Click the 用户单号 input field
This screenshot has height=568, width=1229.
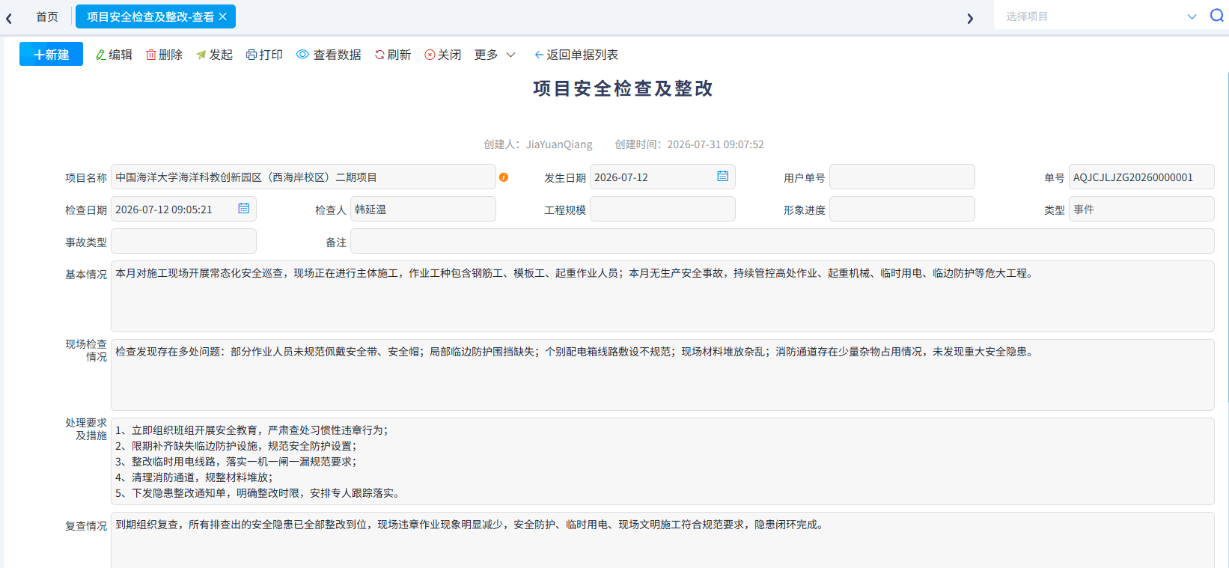(902, 177)
